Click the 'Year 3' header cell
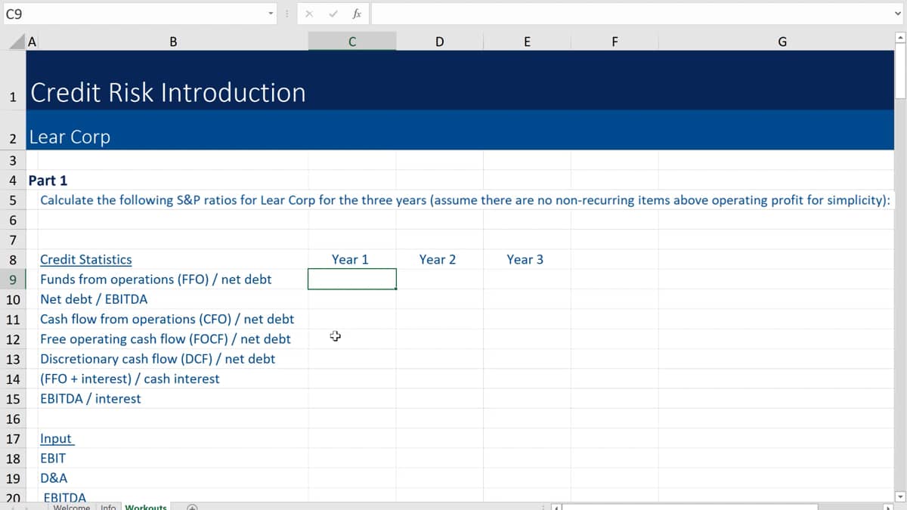The height and width of the screenshot is (510, 907). 525,259
